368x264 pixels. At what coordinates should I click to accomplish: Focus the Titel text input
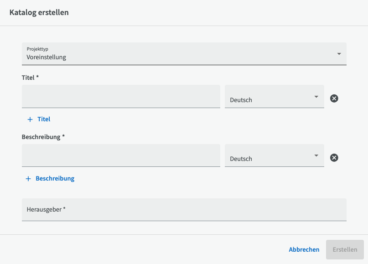coord(121,97)
